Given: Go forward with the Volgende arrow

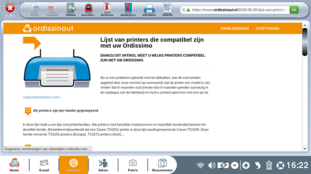Looking at the screenshot, I should click(52, 10).
